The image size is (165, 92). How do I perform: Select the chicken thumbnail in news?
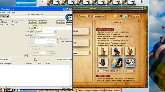[130, 51]
